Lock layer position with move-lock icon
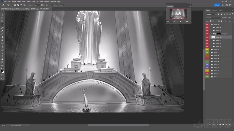234x131 pixels. pyautogui.click(x=216, y=21)
